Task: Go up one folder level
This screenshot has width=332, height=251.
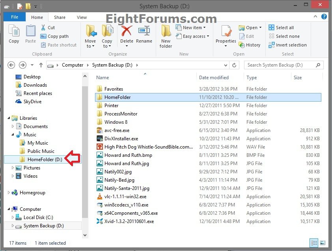Action: 41,65
